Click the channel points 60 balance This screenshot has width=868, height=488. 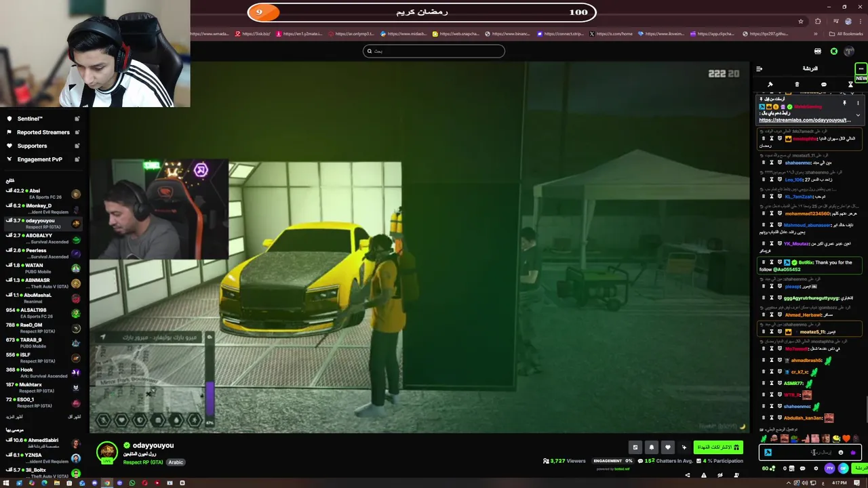pos(768,468)
